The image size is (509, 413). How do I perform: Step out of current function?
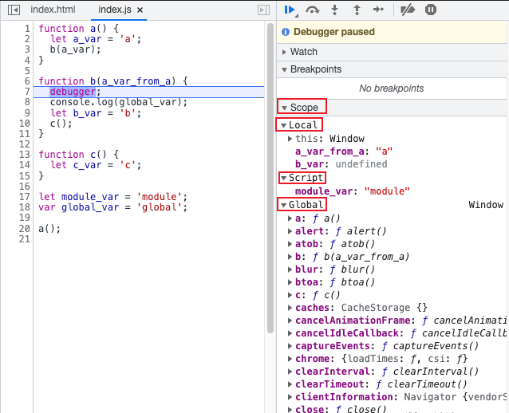[357, 10]
